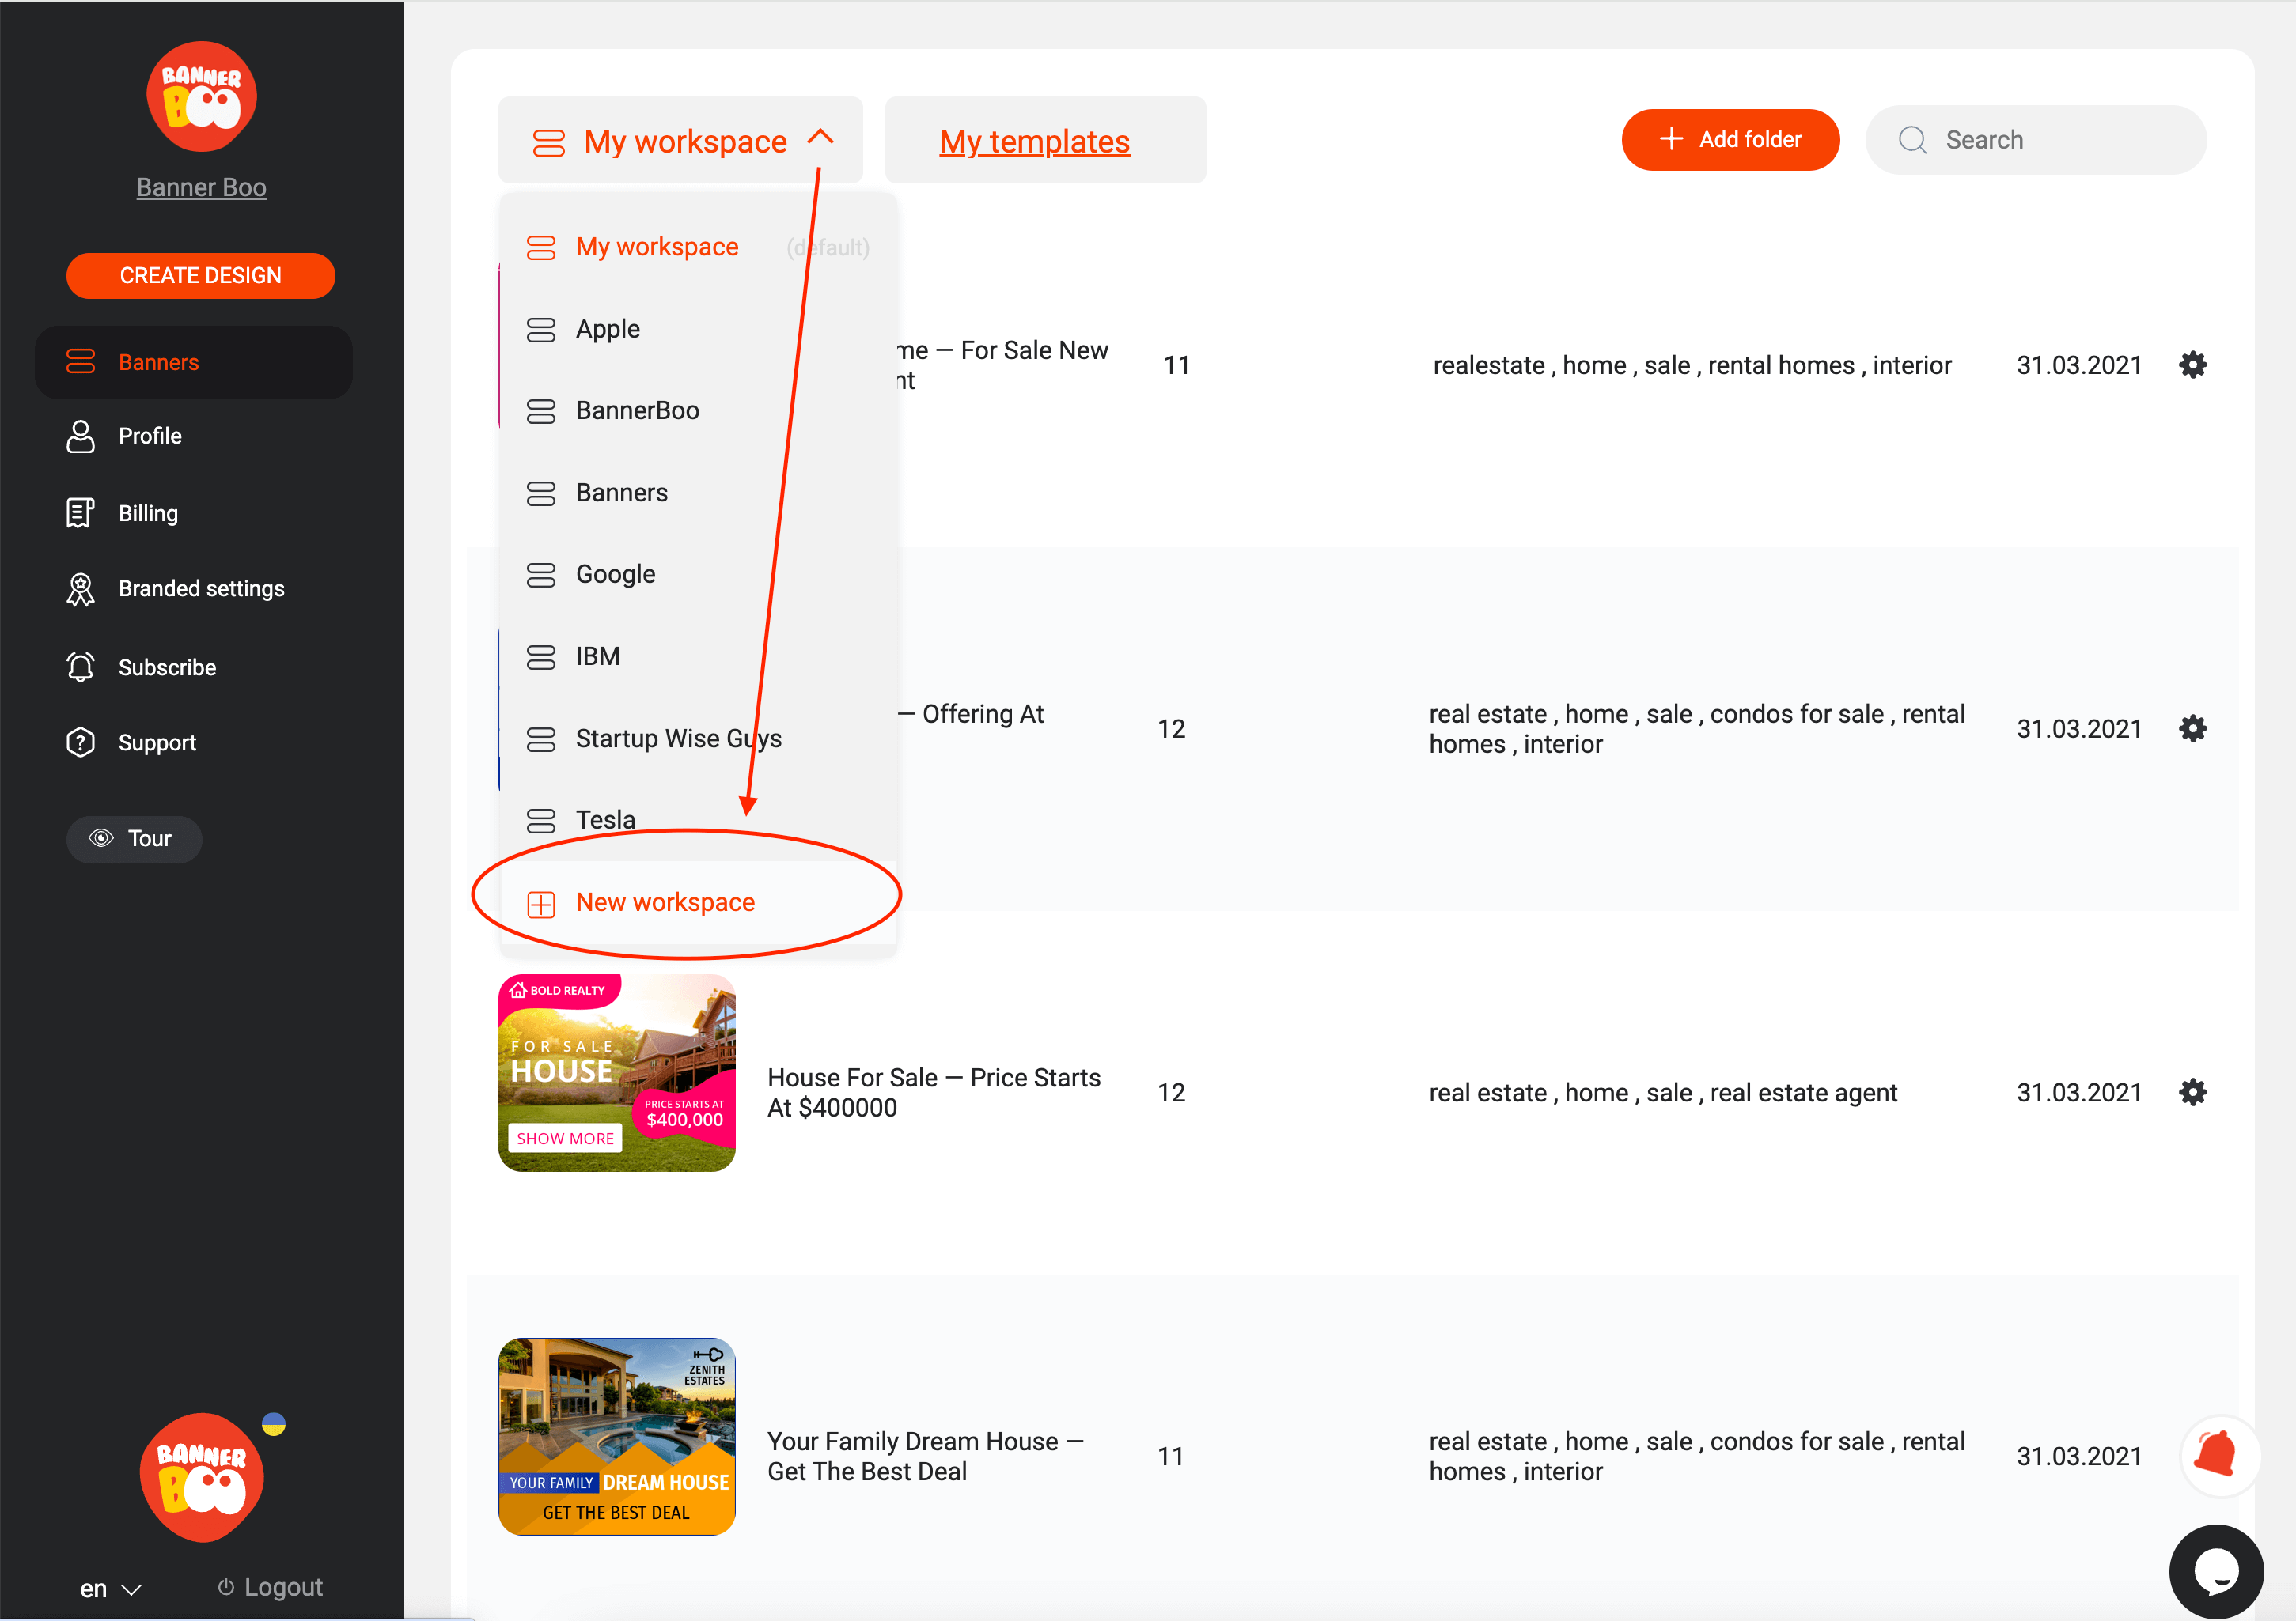Select the BannerBoo workspace
Image resolution: width=2296 pixels, height=1621 pixels.
[698, 410]
